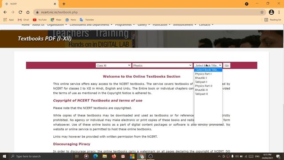
Task: Open the About Us navigation link
Action: (38, 25)
